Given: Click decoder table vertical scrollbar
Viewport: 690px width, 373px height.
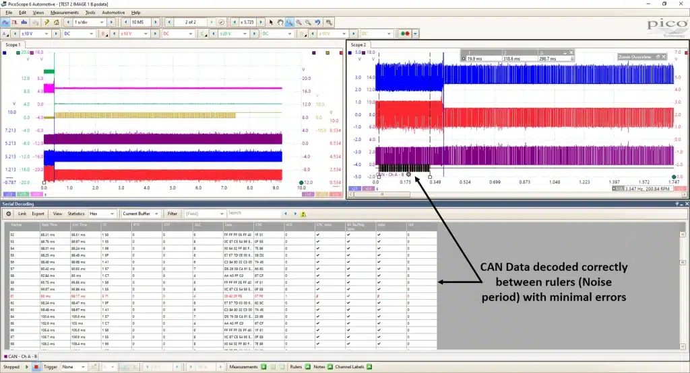Looking at the screenshot, I should pyautogui.click(x=683, y=290).
